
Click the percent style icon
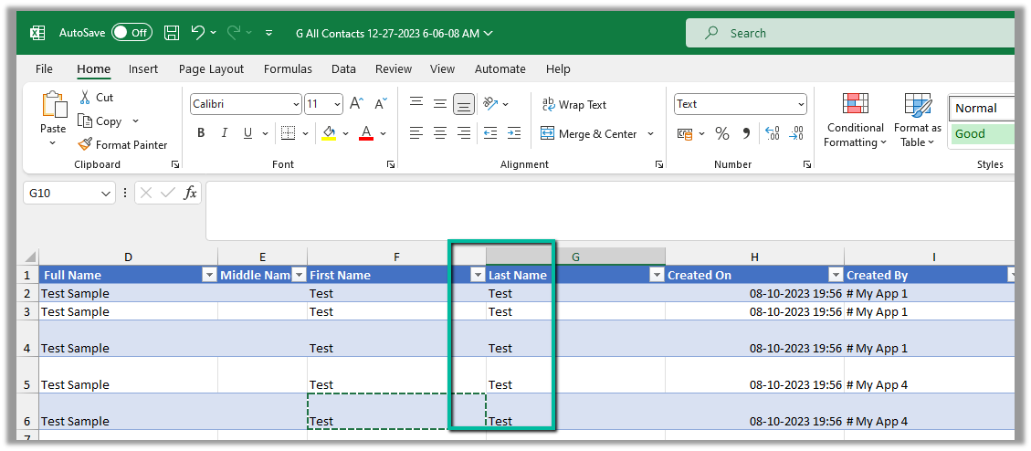pos(722,133)
